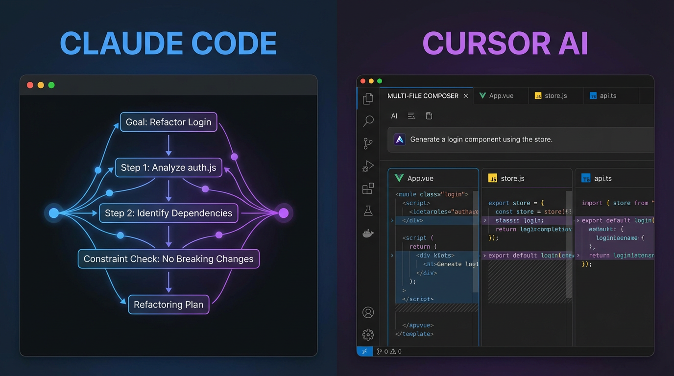This screenshot has height=376, width=674.
Task: Open the Settings gear in the sidebar
Action: click(x=368, y=334)
